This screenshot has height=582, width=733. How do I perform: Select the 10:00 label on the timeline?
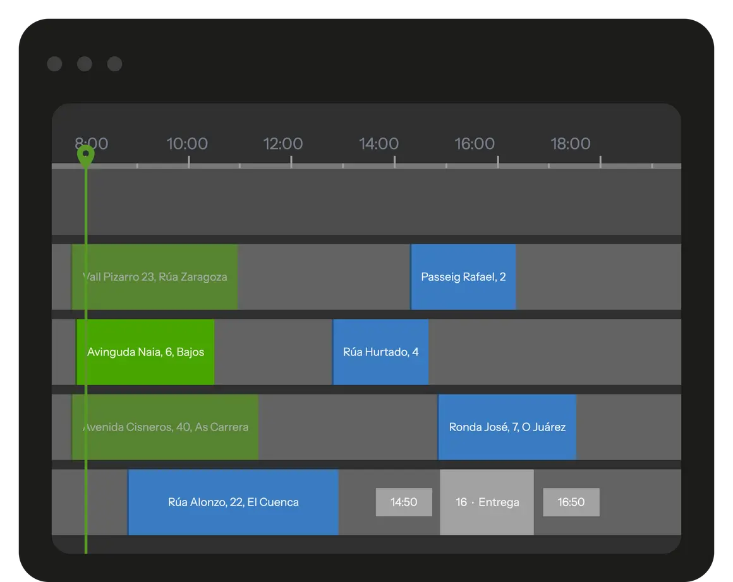tap(187, 143)
